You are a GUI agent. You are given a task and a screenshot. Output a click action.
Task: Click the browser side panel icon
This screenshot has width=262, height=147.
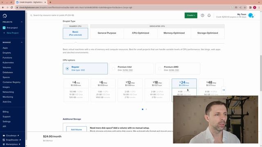(x=250, y=7)
